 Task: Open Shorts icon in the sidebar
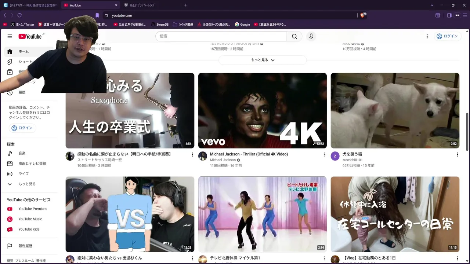10,62
